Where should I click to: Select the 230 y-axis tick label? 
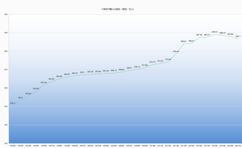tap(6, 143)
